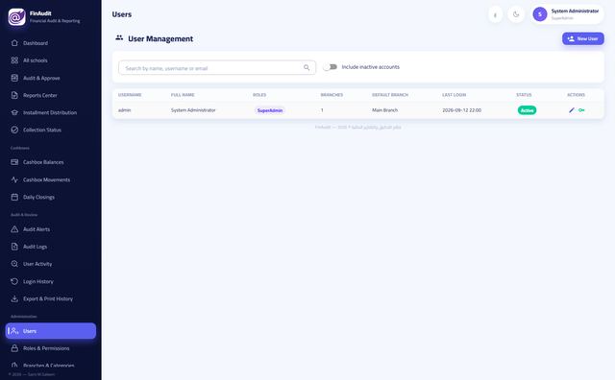The width and height of the screenshot is (615, 380).
Task: Switch to dark mode moon icon
Action: [x=516, y=14]
